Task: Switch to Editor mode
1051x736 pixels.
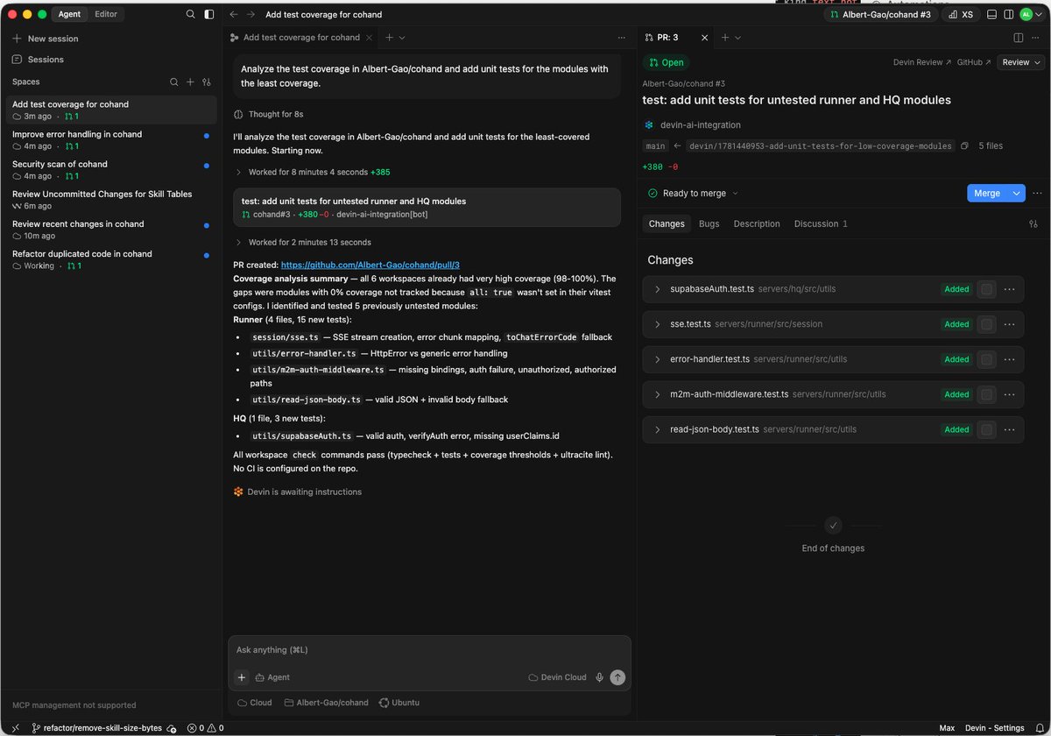Action: [x=106, y=14]
